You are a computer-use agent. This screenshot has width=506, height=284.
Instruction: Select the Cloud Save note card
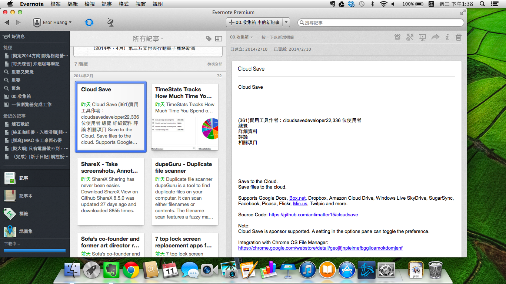(x=111, y=117)
